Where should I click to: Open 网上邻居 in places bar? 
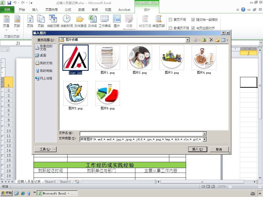pos(44,78)
